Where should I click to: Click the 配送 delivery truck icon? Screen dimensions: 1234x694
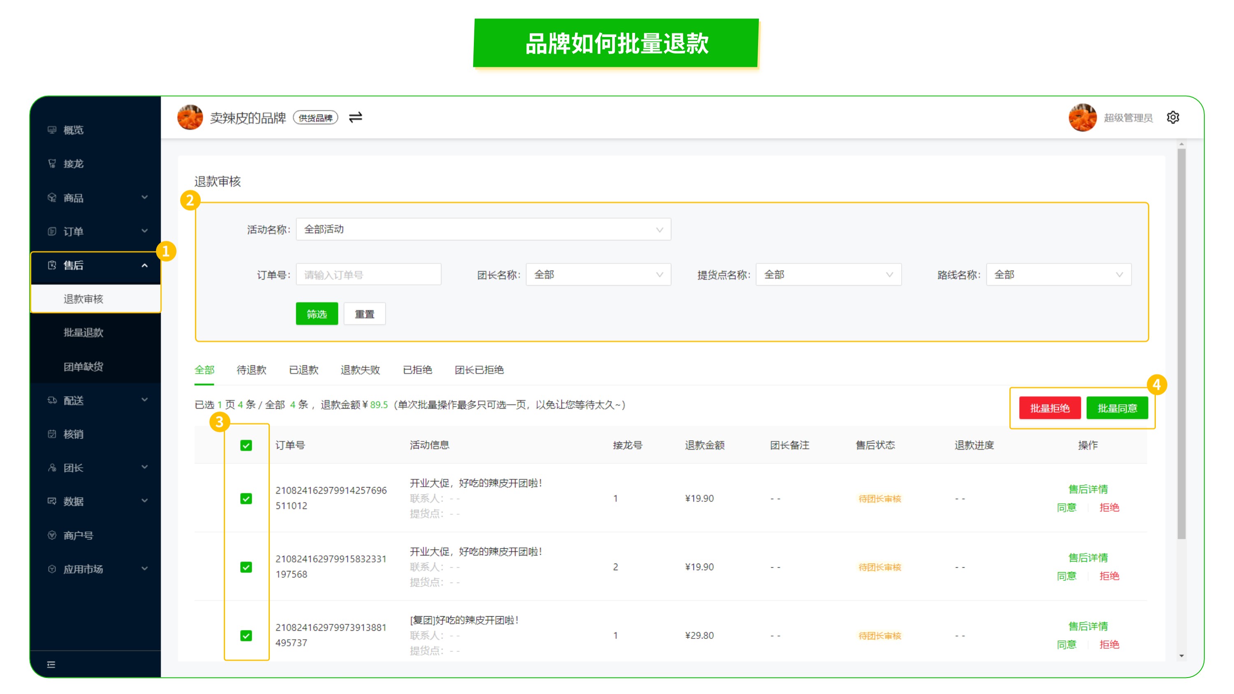point(52,400)
